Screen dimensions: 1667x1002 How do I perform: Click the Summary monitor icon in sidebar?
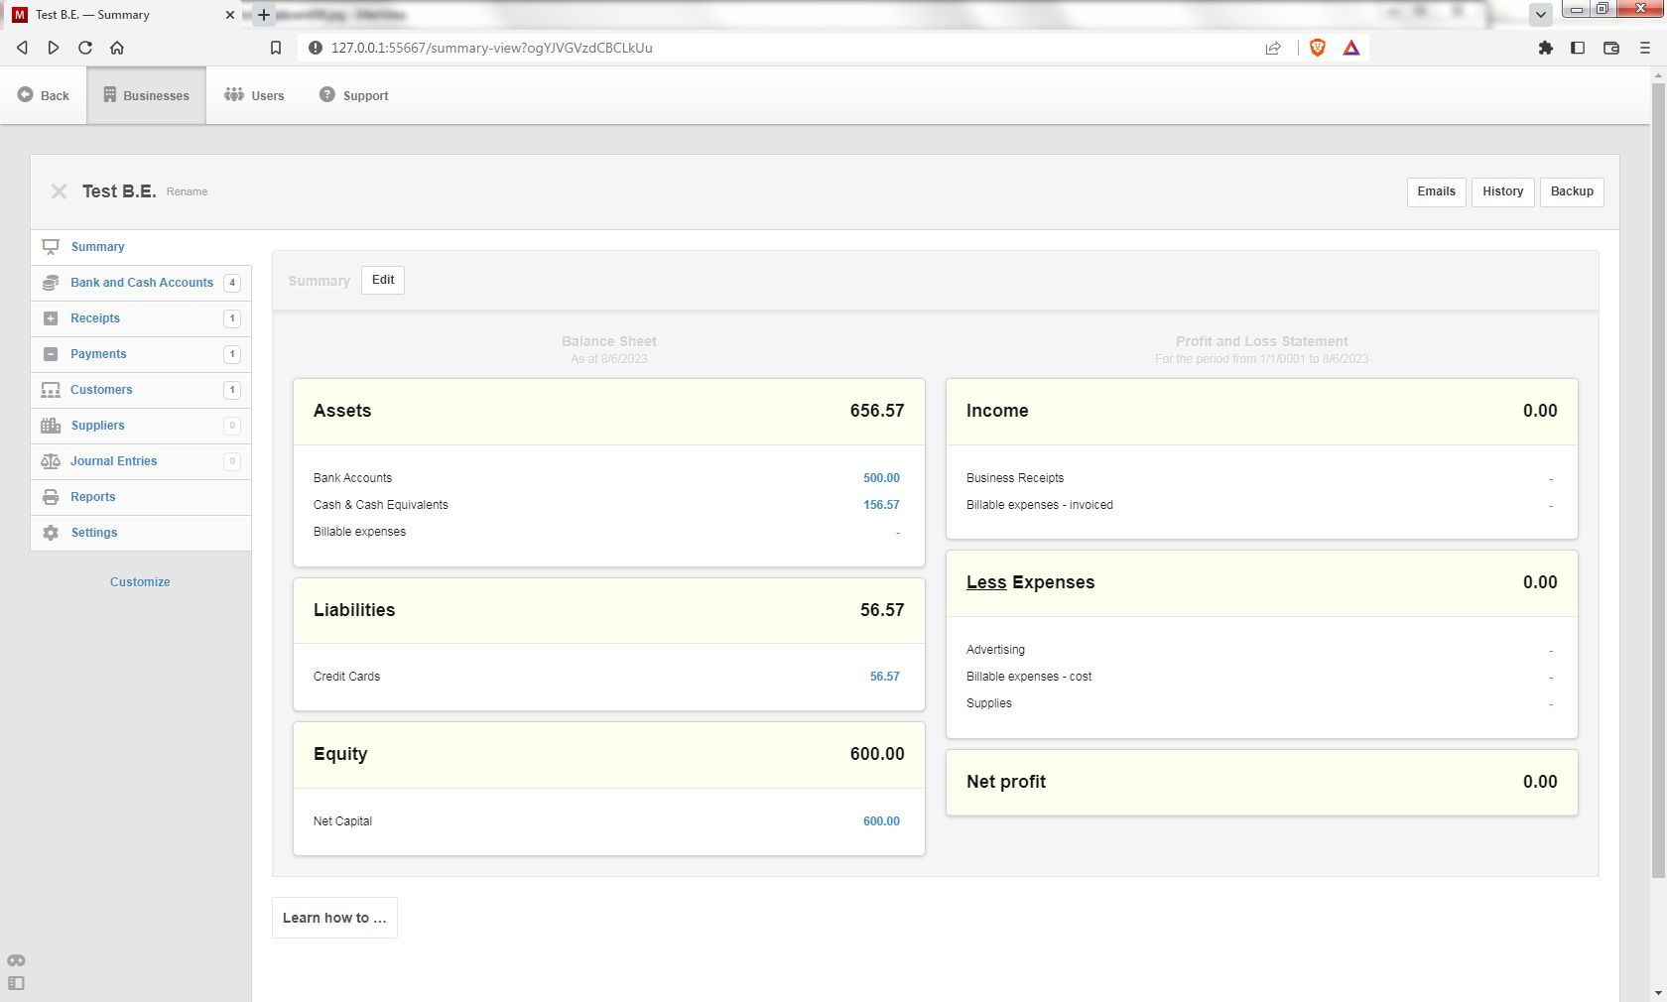(51, 247)
